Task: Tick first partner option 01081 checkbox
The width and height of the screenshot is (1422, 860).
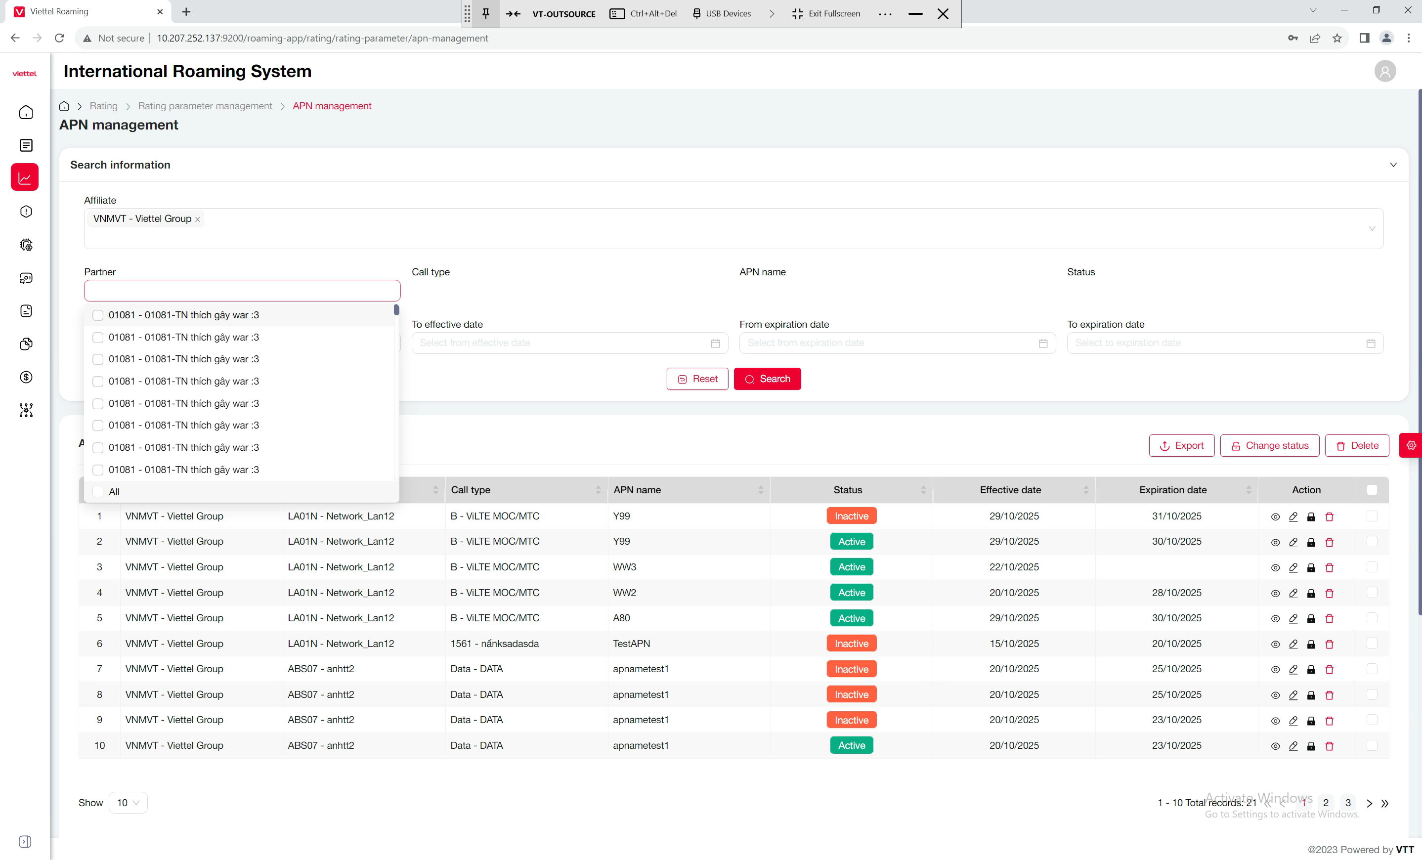Action: [98, 315]
